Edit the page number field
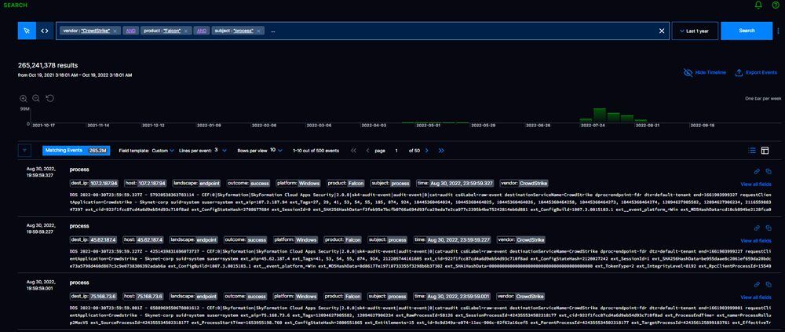 pos(396,150)
